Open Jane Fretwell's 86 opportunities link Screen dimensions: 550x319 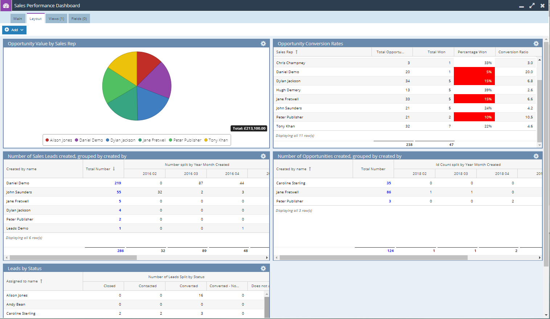[389, 192]
